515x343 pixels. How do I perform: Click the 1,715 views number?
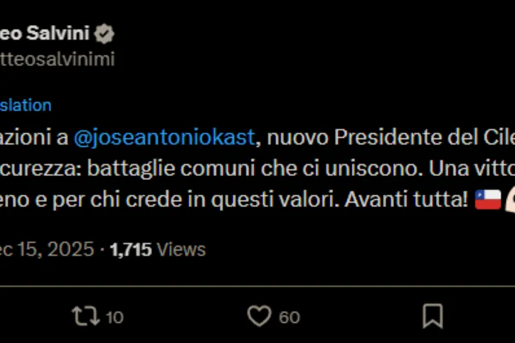[x=131, y=249]
